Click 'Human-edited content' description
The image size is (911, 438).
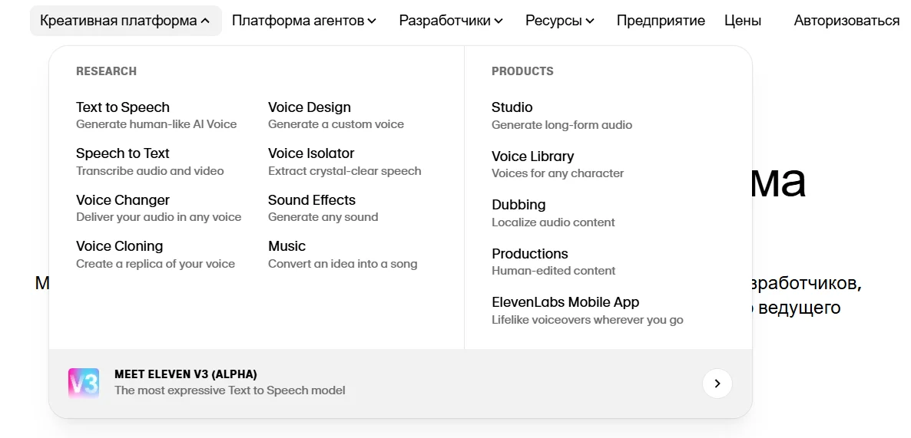[553, 271]
